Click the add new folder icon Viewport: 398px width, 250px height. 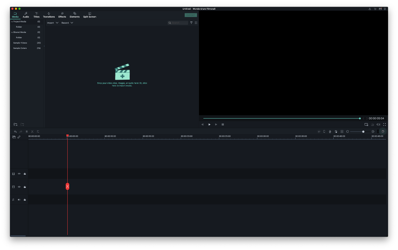[x=16, y=125]
